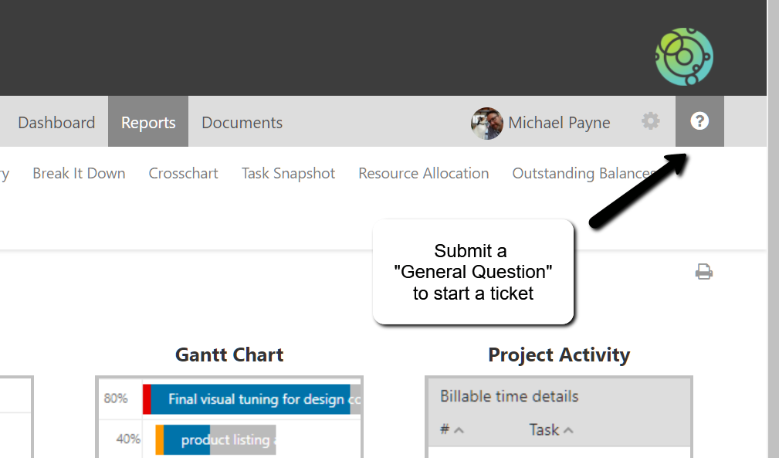Click the orange marker on product listing row
779x458 pixels.
pyautogui.click(x=159, y=439)
